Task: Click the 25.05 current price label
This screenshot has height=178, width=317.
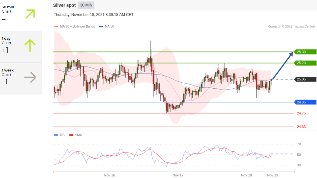Action: pyautogui.click(x=305, y=79)
